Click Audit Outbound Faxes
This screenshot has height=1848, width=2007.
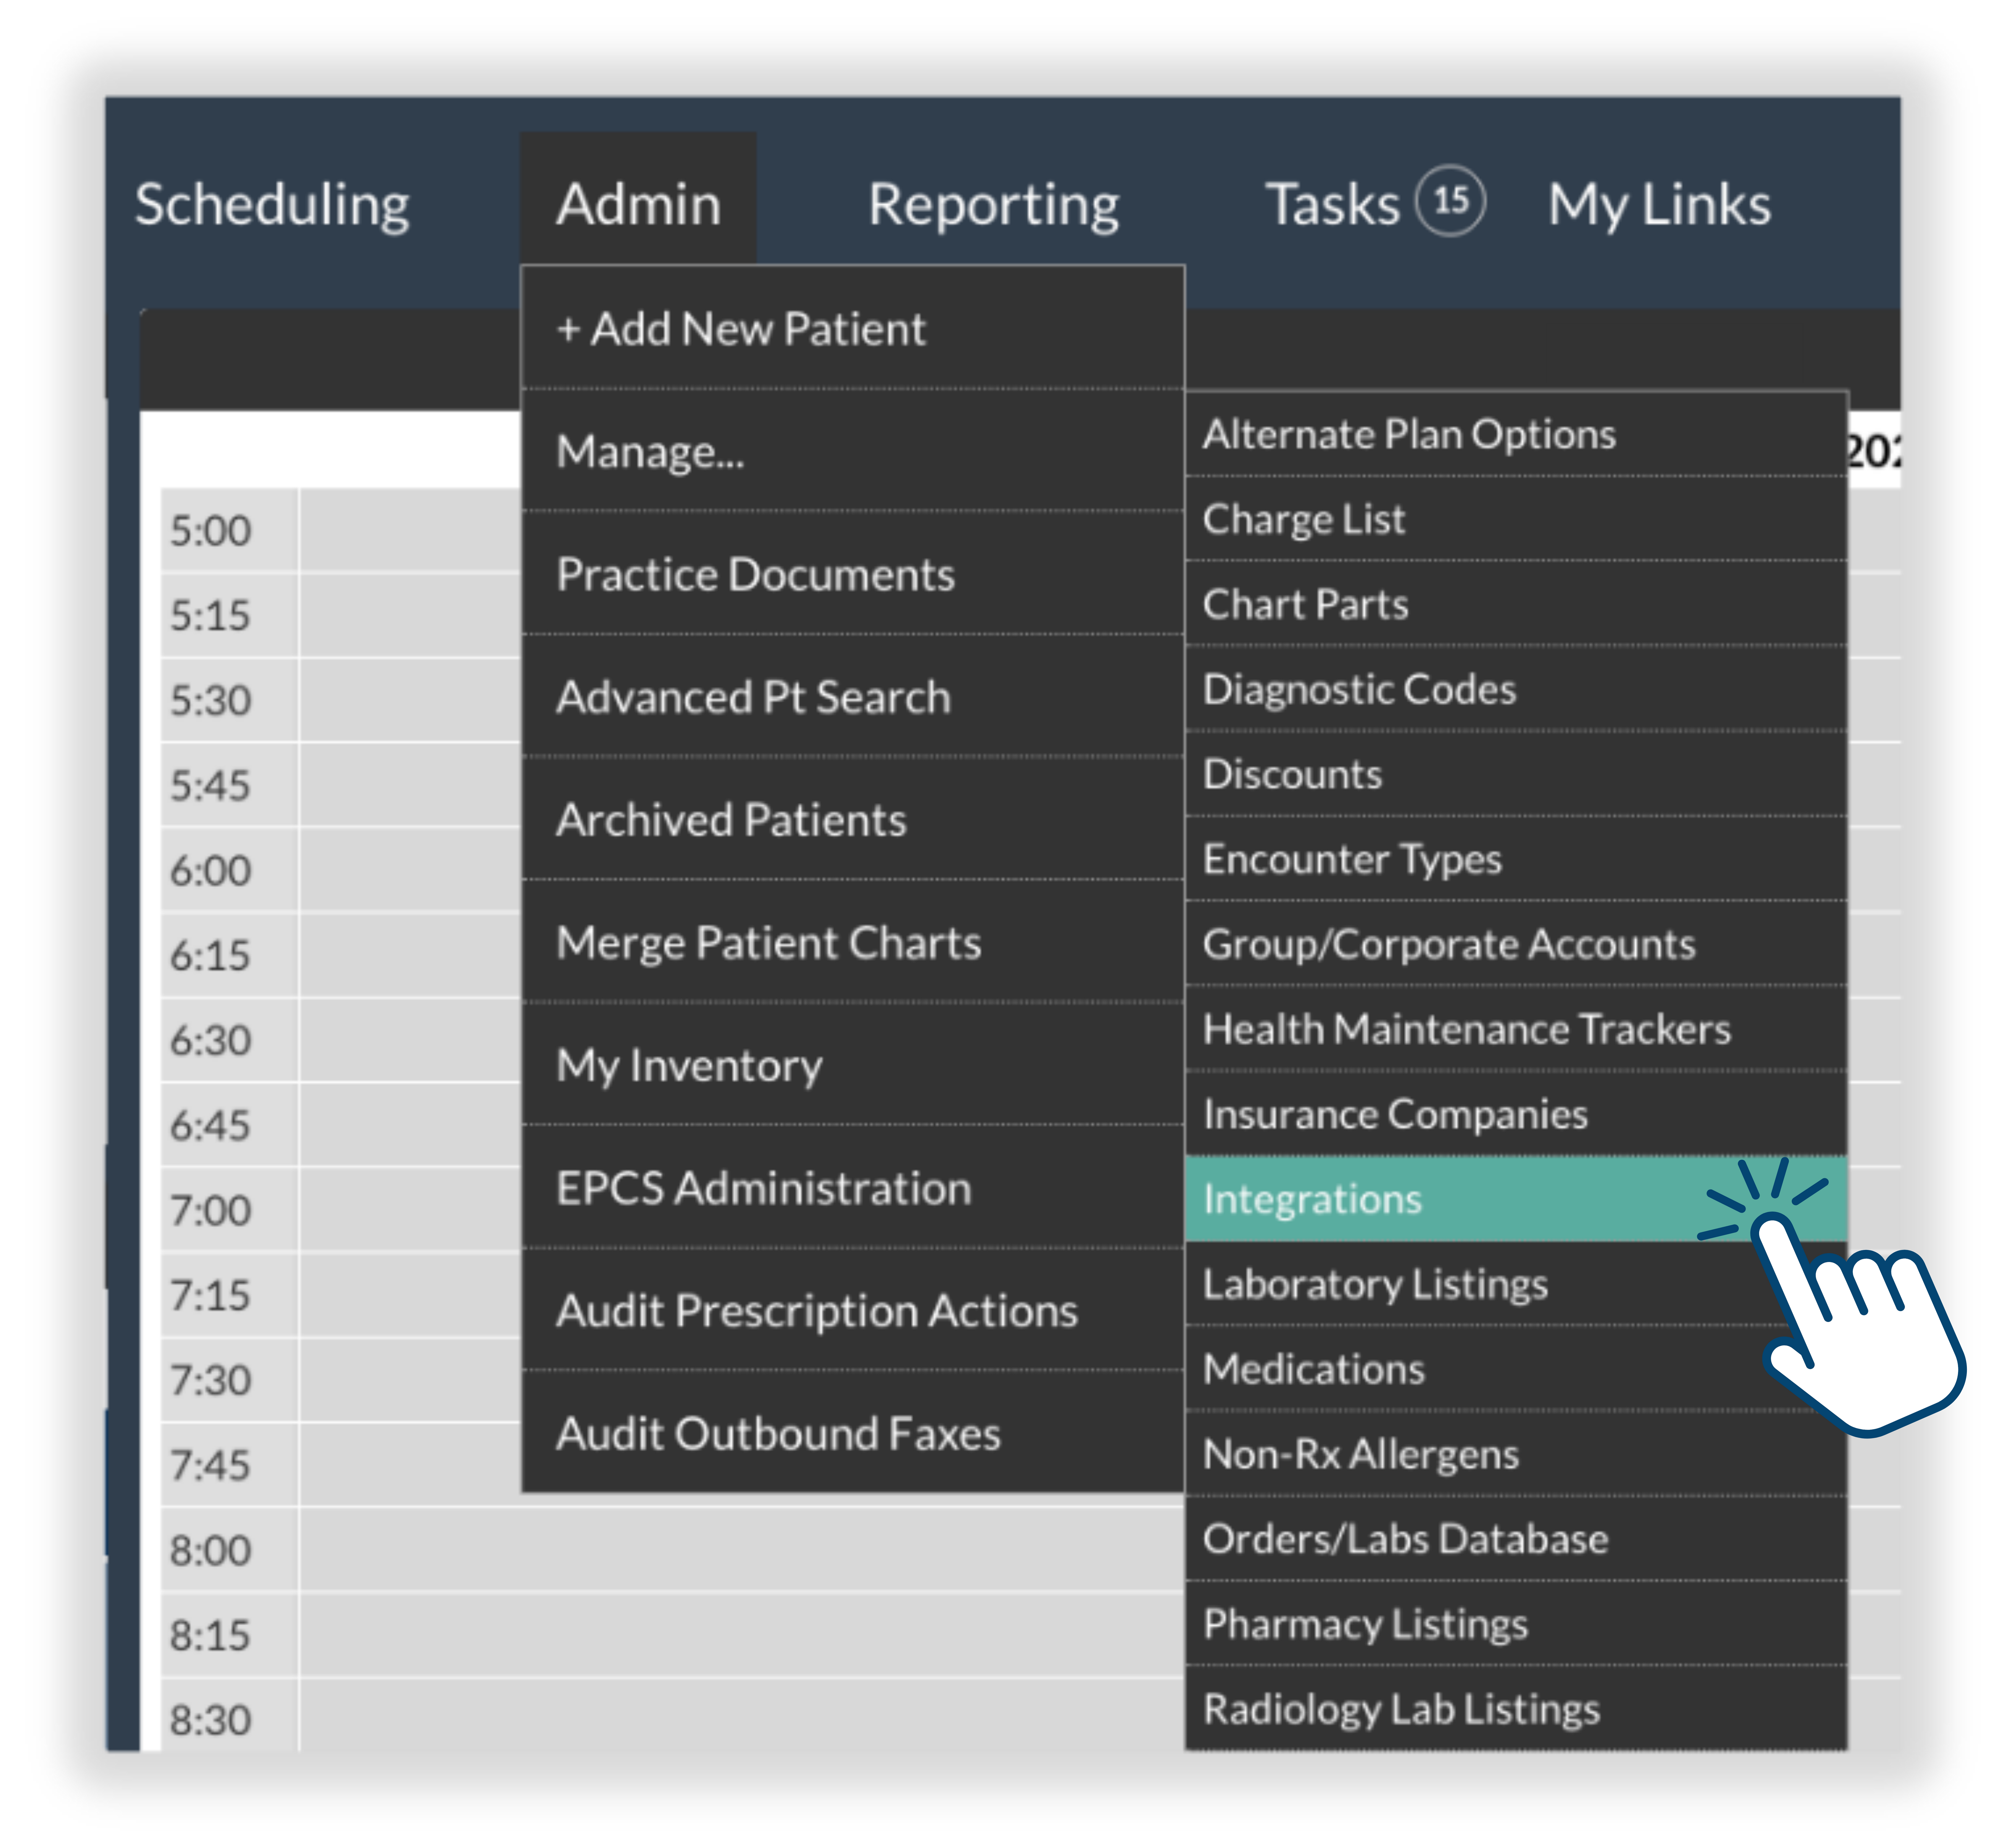(778, 1434)
